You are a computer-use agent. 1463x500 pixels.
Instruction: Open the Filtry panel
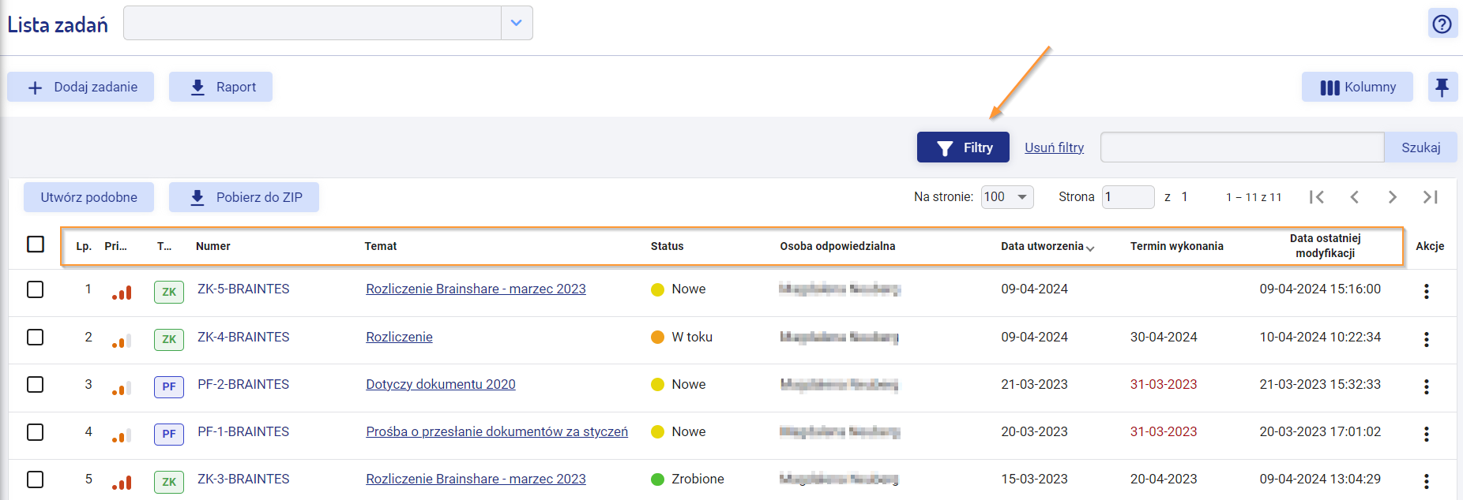pos(963,147)
